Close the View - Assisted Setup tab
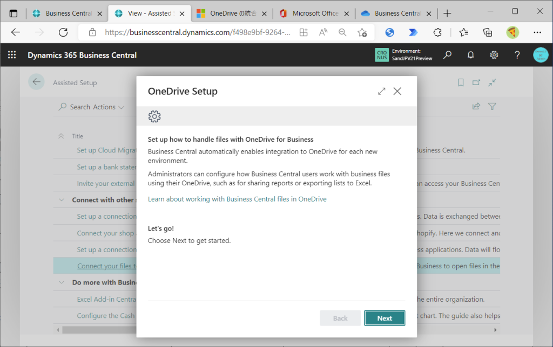 coord(182,13)
